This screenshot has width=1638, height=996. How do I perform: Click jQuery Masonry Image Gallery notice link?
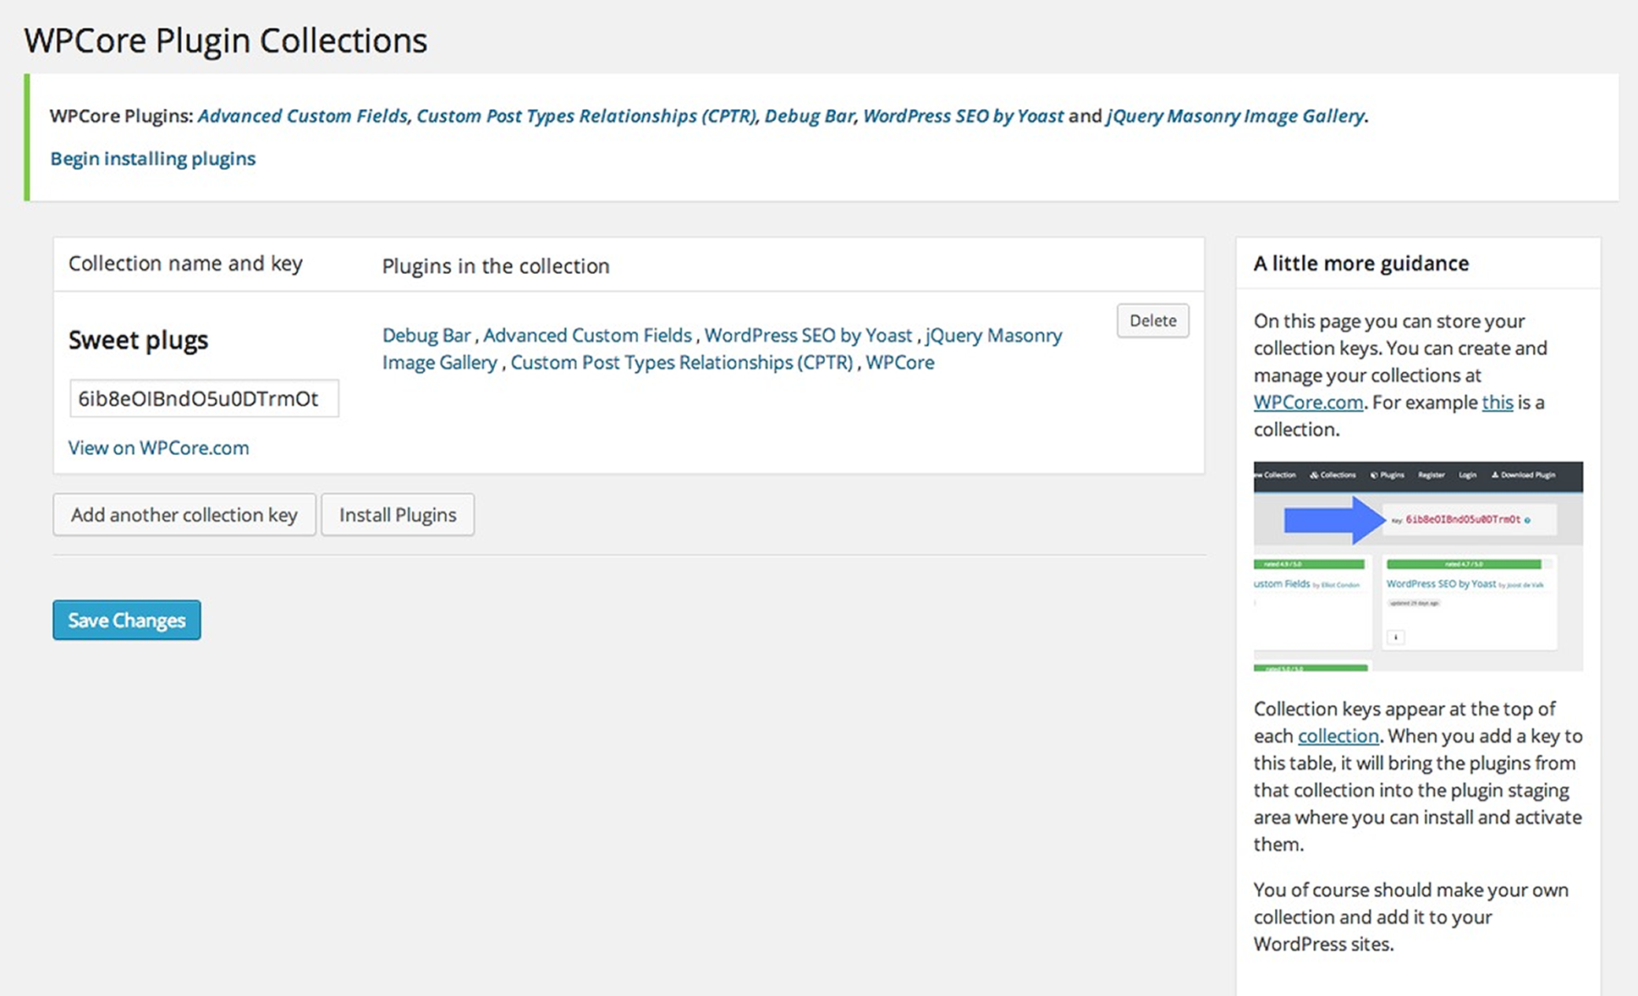(1234, 116)
